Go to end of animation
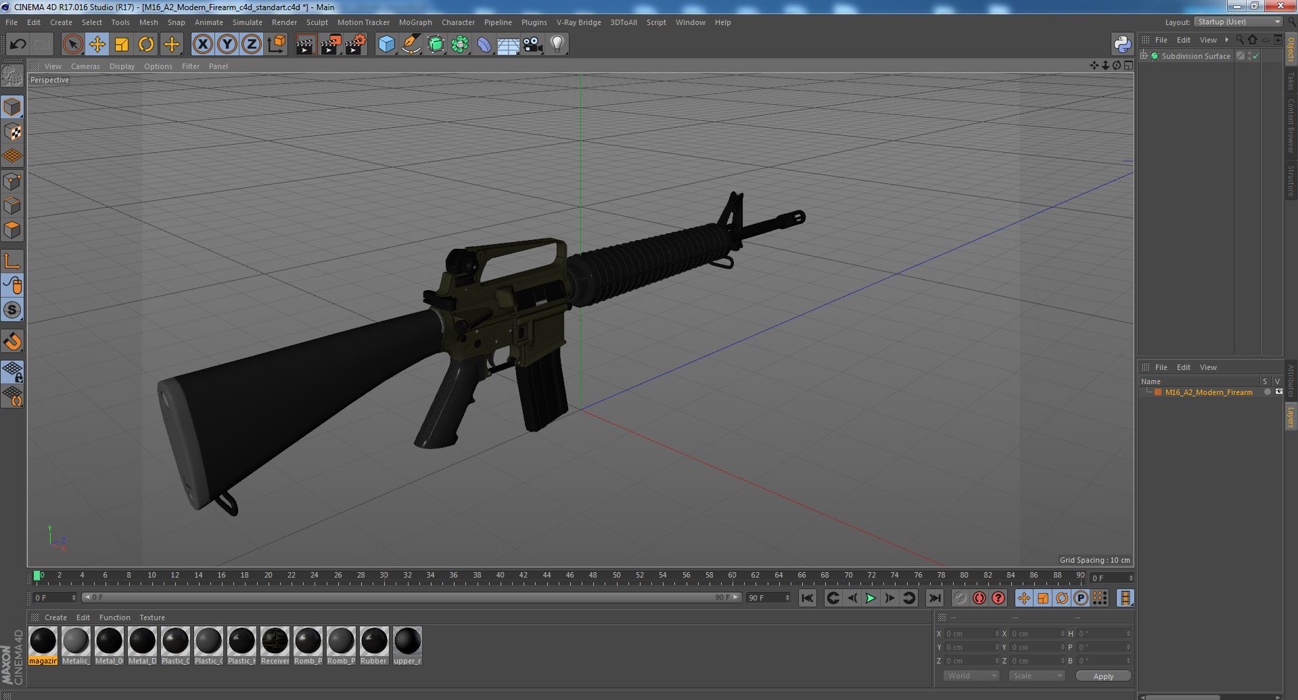Screen dimensions: 1298x700 click(934, 598)
